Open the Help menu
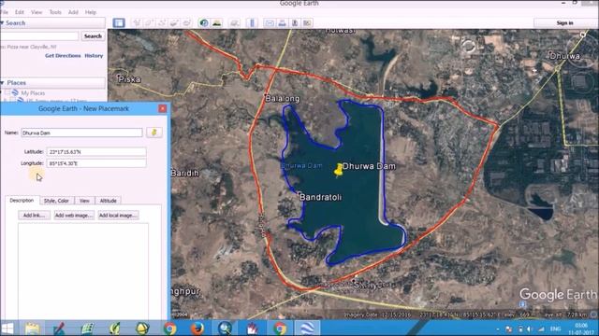Image resolution: width=599 pixels, height=336 pixels. pyautogui.click(x=91, y=12)
